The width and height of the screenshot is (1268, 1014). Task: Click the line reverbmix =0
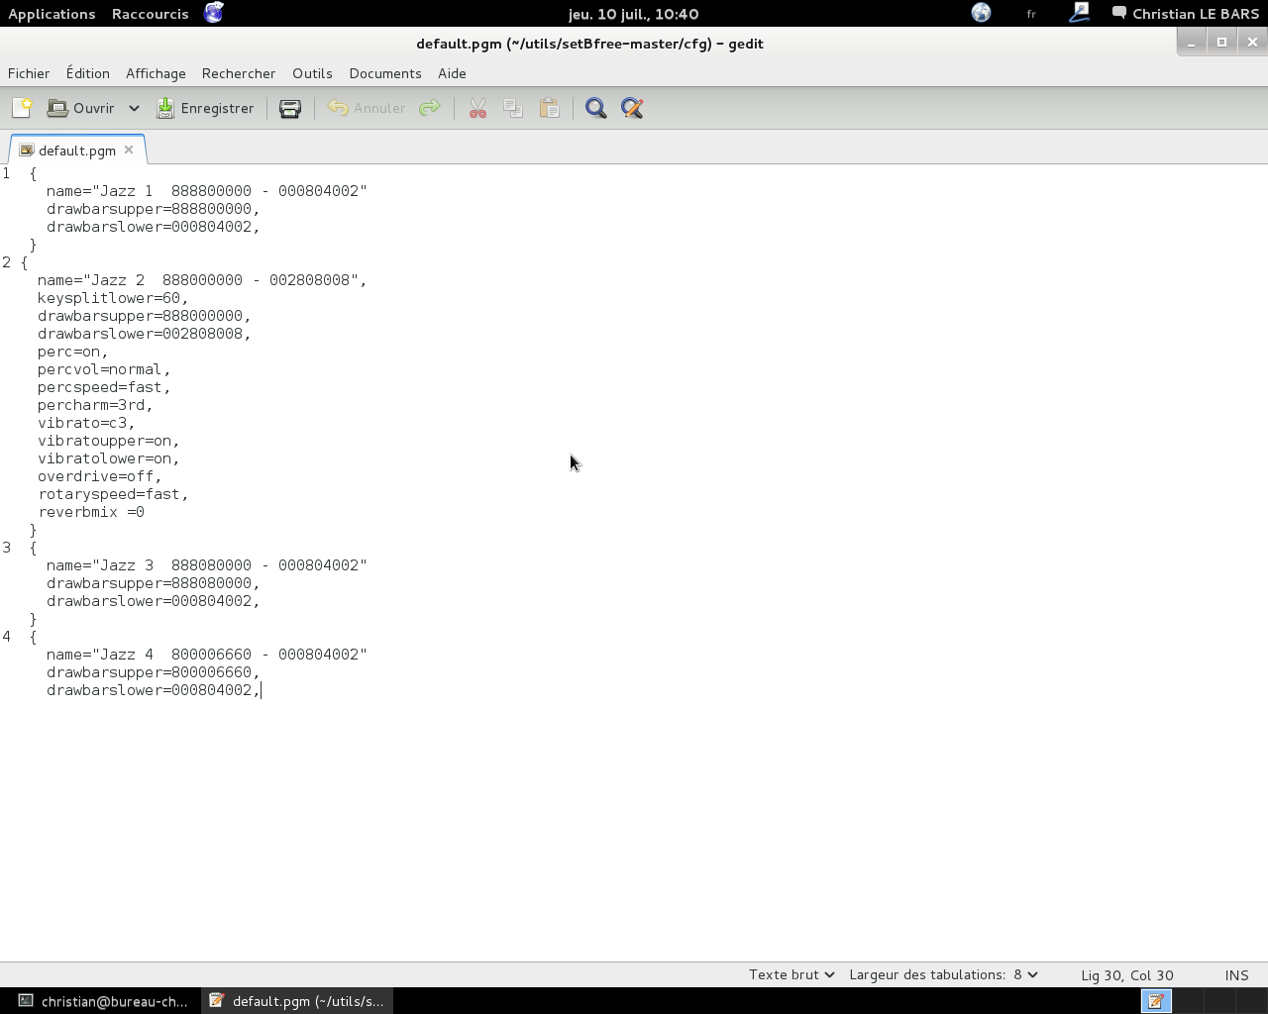[x=91, y=512]
